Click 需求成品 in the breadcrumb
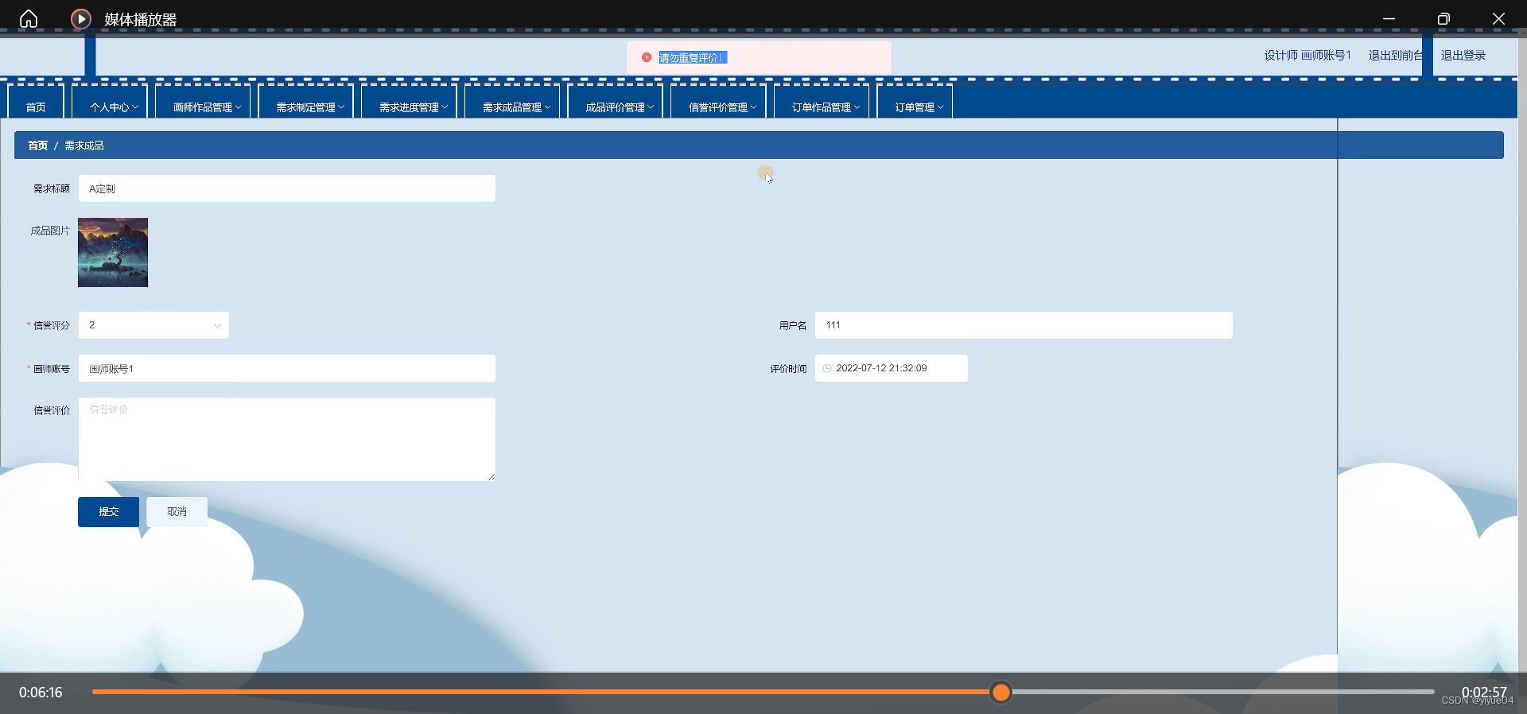 click(84, 146)
